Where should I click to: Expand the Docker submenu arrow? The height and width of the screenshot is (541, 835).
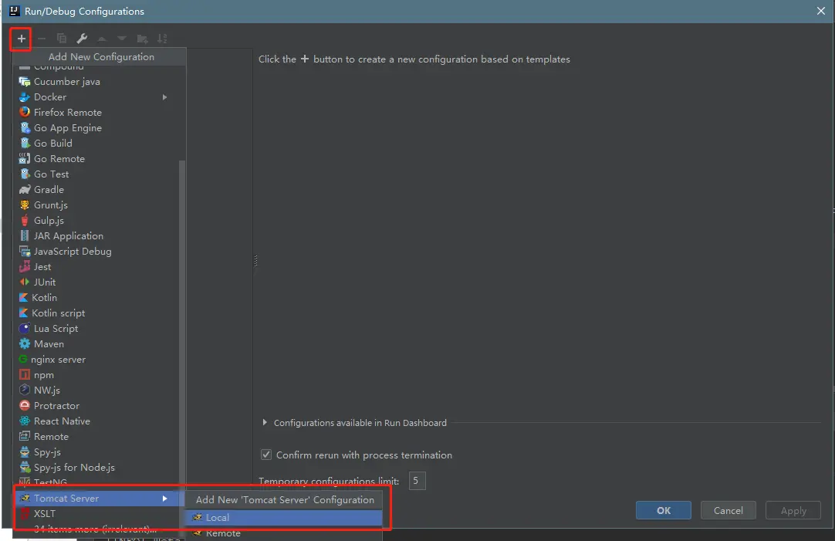click(164, 97)
